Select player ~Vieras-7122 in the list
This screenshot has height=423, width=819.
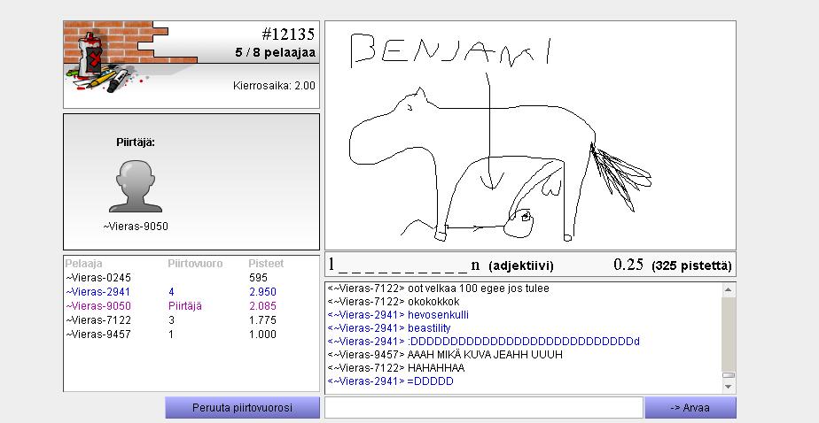coord(191,320)
